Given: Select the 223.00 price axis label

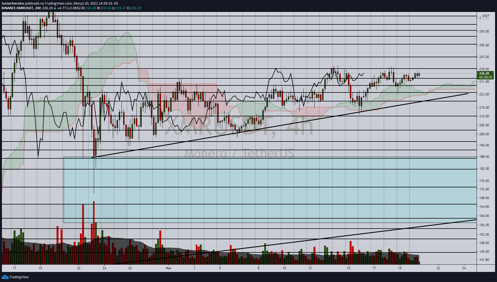Looking at the screenshot, I should pyautogui.click(x=484, y=94).
